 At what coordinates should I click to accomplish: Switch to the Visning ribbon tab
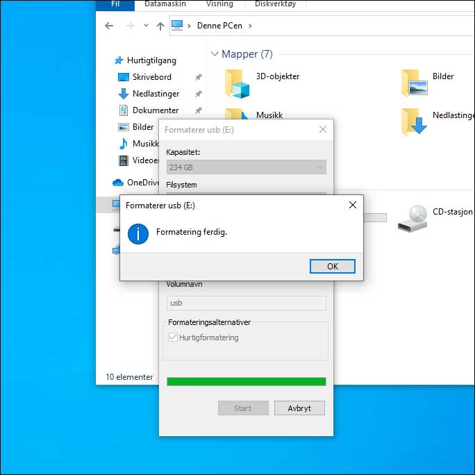[x=219, y=3]
